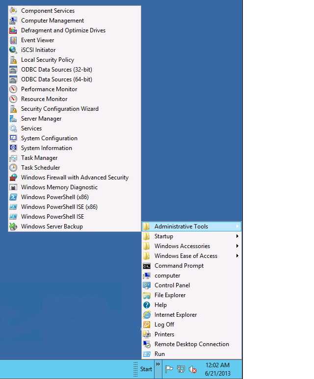Open the Performance Monitor icon

coord(13,89)
